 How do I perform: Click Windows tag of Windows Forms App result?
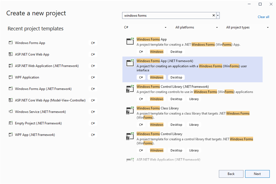pyautogui.click(x=157, y=52)
